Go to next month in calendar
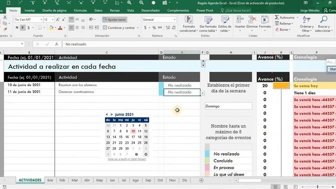The width and height of the screenshot is (336, 189). pos(111,114)
